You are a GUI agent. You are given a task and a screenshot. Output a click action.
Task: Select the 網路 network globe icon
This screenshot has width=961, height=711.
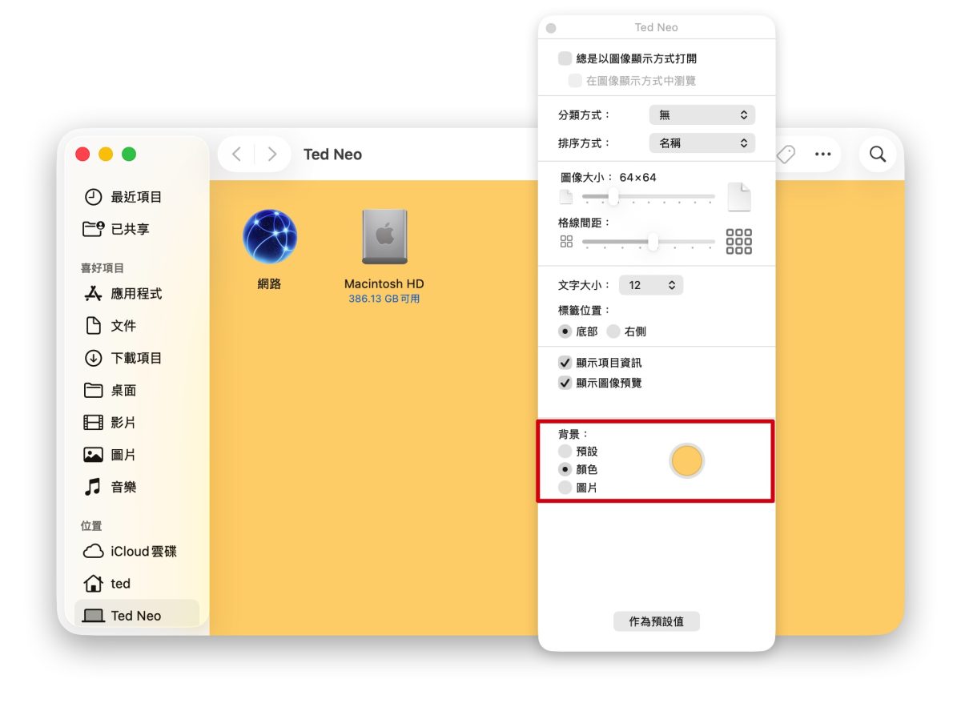270,237
